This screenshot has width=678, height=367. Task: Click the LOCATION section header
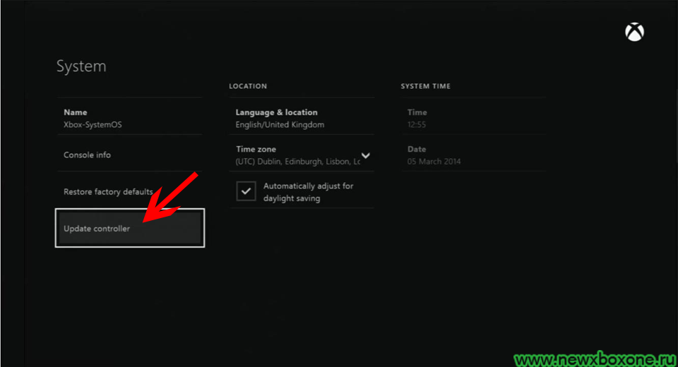click(x=248, y=86)
